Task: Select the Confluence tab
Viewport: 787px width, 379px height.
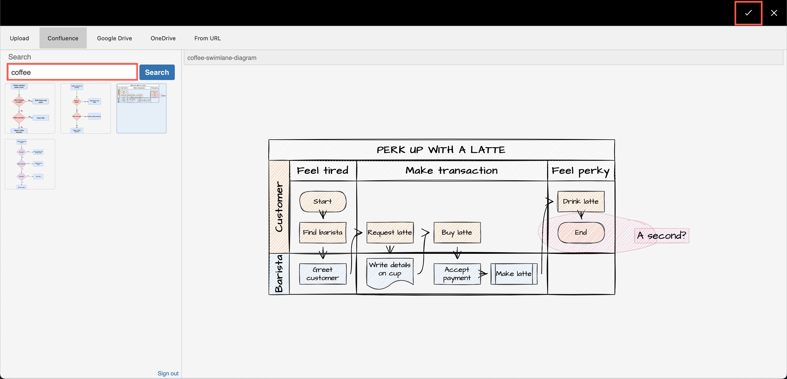Action: point(63,38)
